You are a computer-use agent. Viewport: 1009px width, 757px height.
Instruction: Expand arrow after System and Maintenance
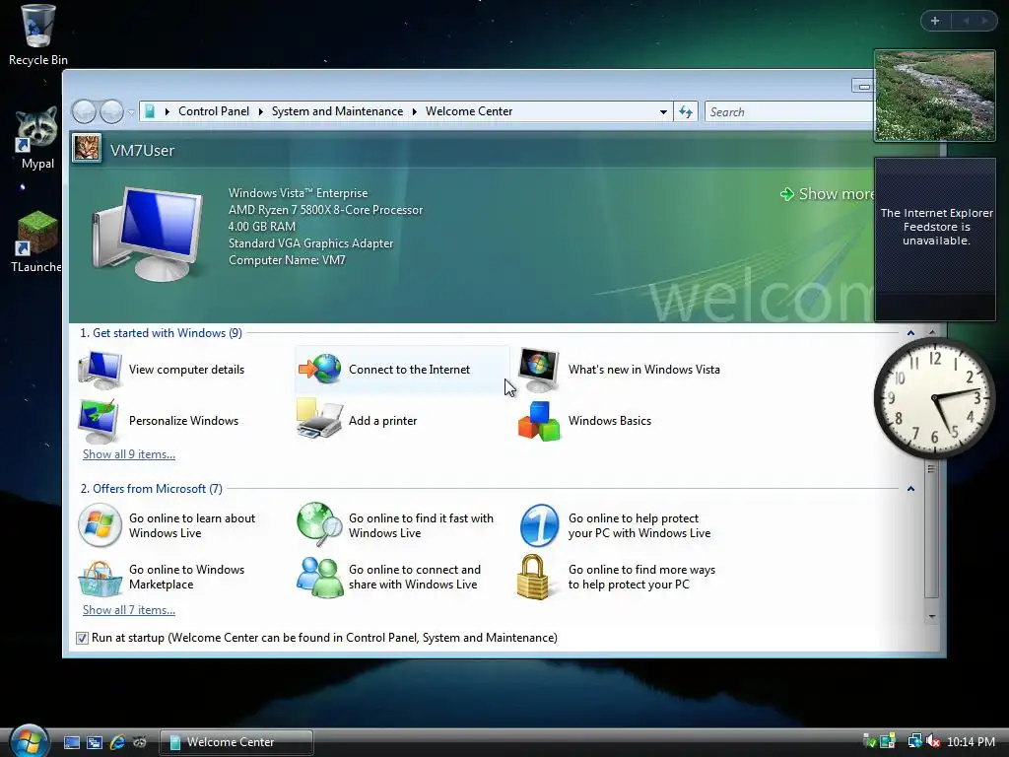tap(415, 112)
